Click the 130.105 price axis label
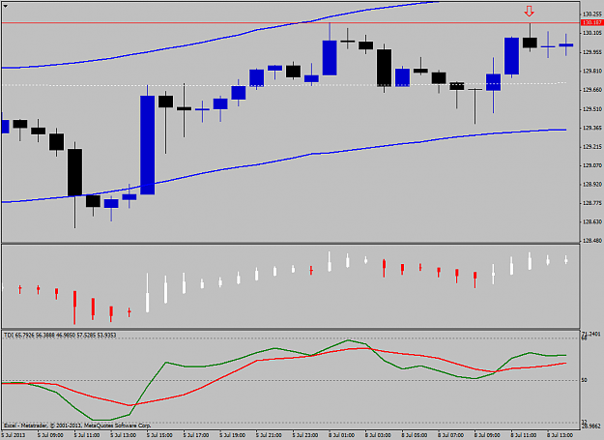Screen dimensions: 604x440 coord(592,33)
